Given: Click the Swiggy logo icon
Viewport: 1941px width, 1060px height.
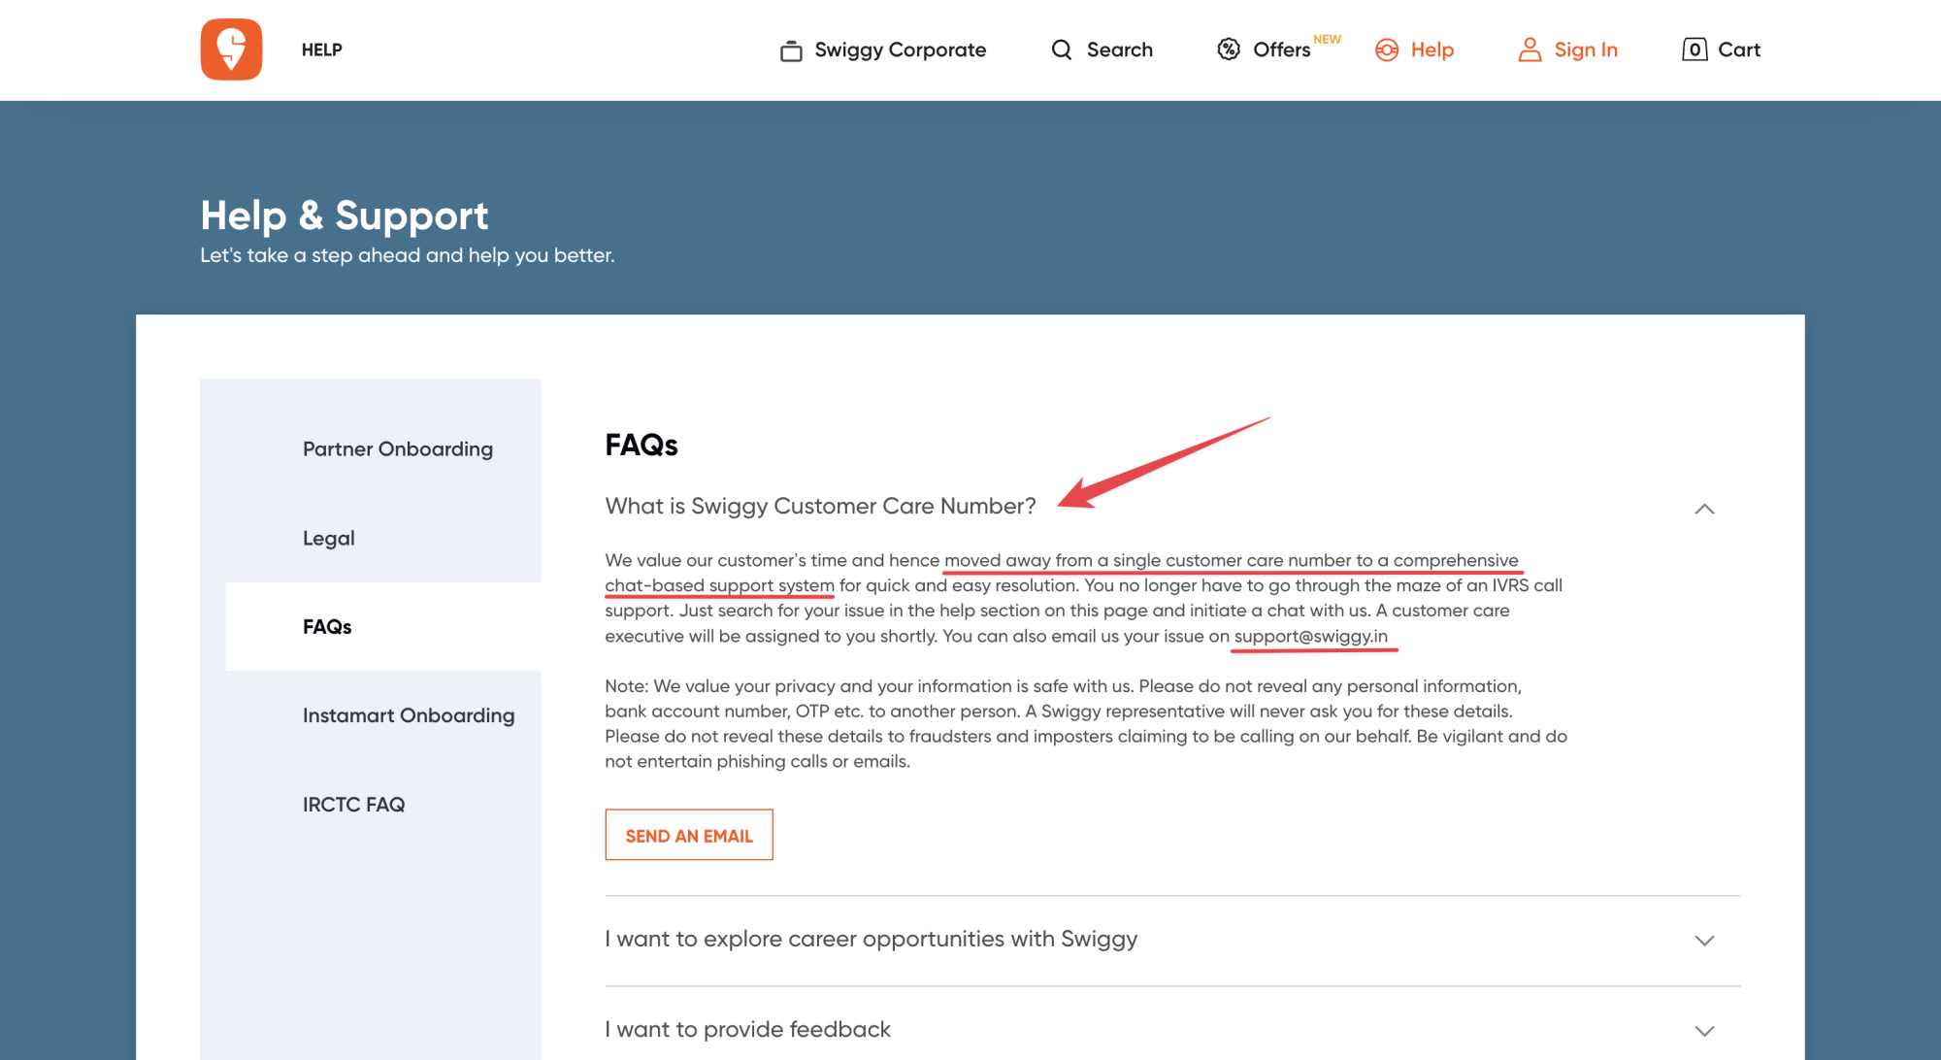Looking at the screenshot, I should click(231, 50).
